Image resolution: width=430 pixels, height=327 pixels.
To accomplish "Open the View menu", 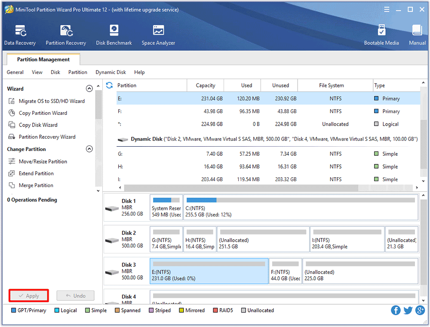I will [37, 72].
